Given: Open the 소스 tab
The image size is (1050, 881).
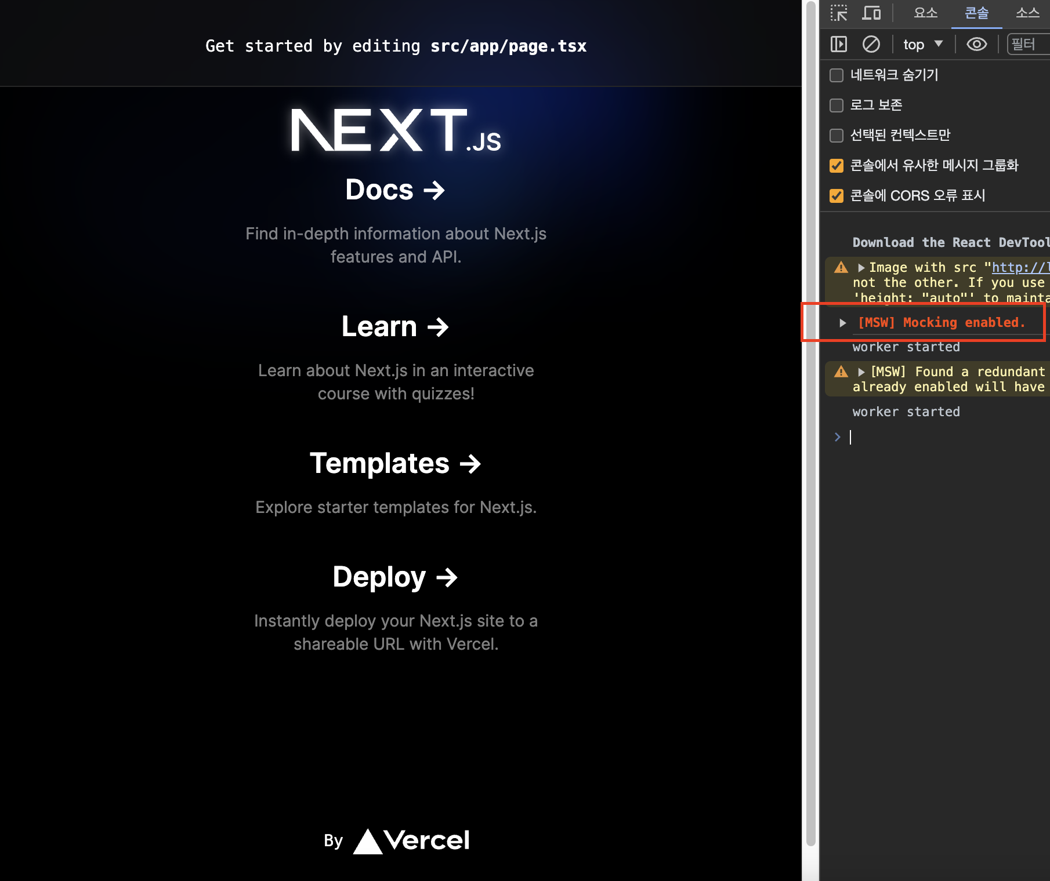Looking at the screenshot, I should point(1027,13).
